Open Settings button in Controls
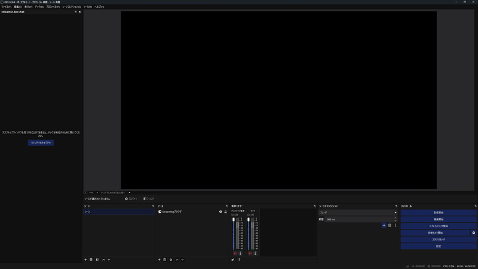 click(x=439, y=246)
